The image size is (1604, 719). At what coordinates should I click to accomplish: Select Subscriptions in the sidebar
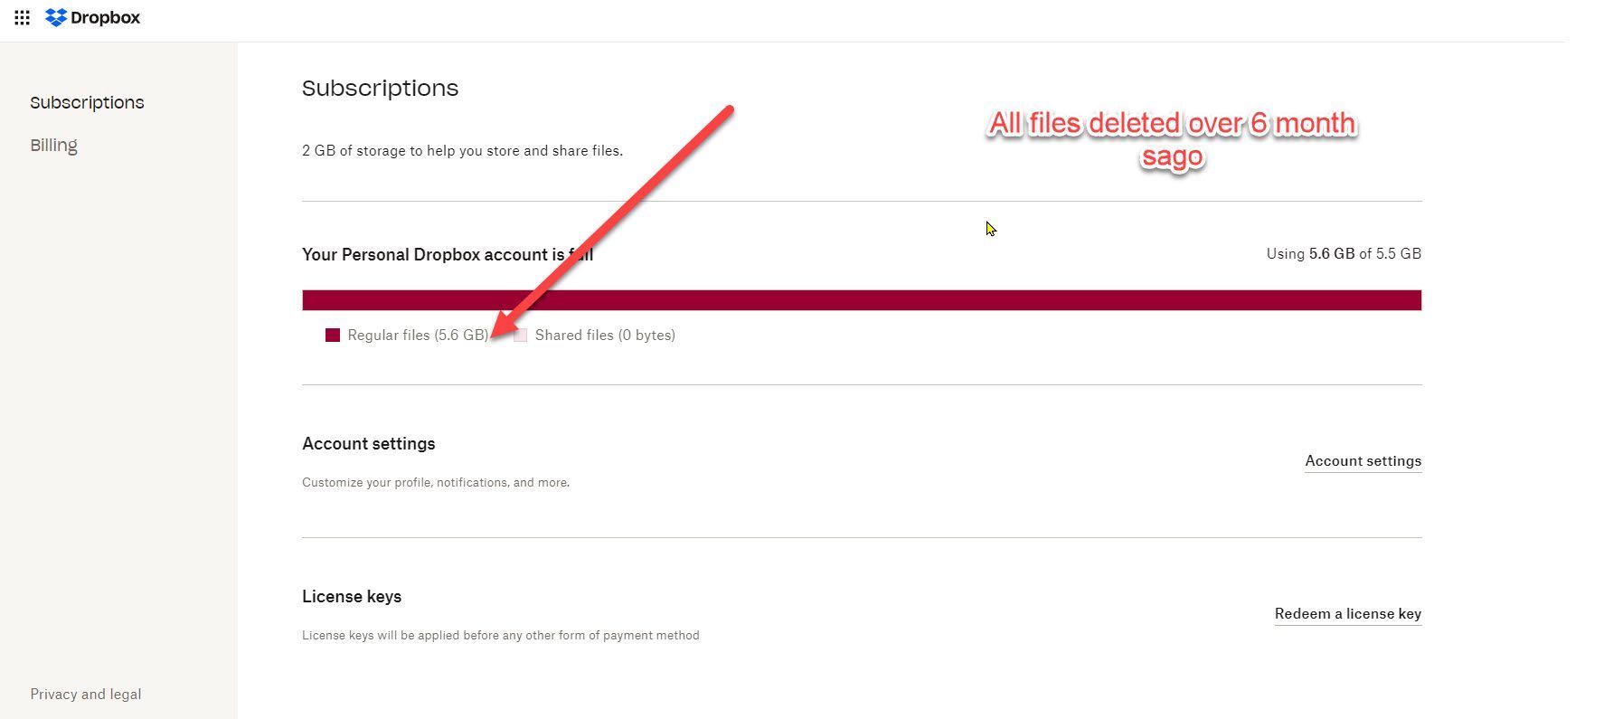point(87,102)
